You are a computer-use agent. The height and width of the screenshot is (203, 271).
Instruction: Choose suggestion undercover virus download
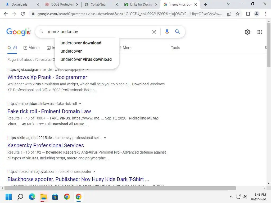coord(86,59)
